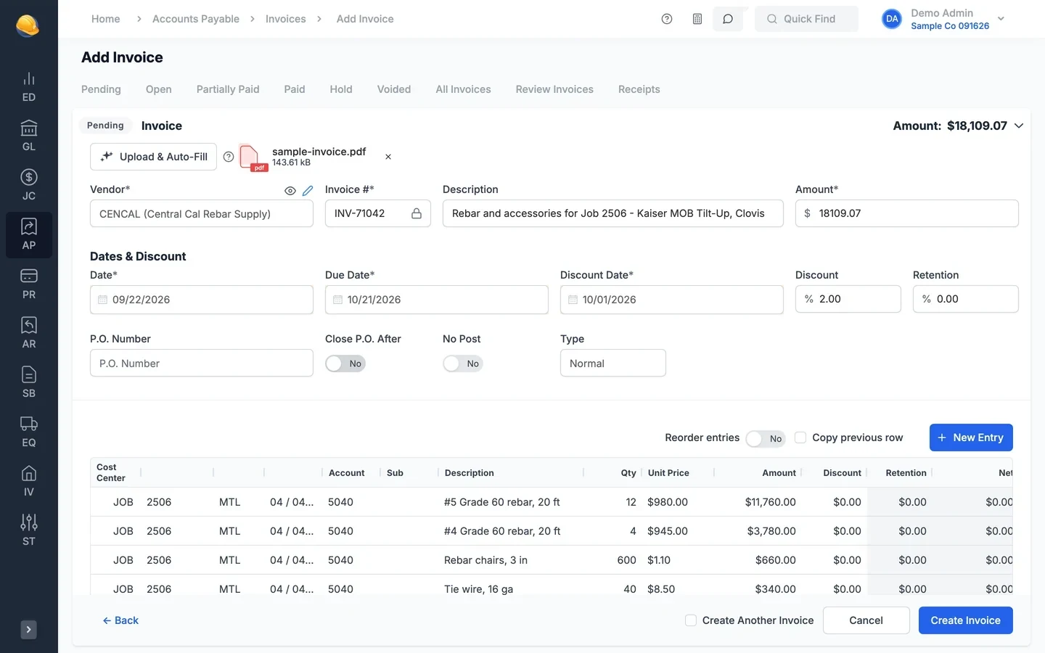The image size is (1045, 653).
Task: Open the GL general ledger sidebar icon
Action: click(x=28, y=136)
